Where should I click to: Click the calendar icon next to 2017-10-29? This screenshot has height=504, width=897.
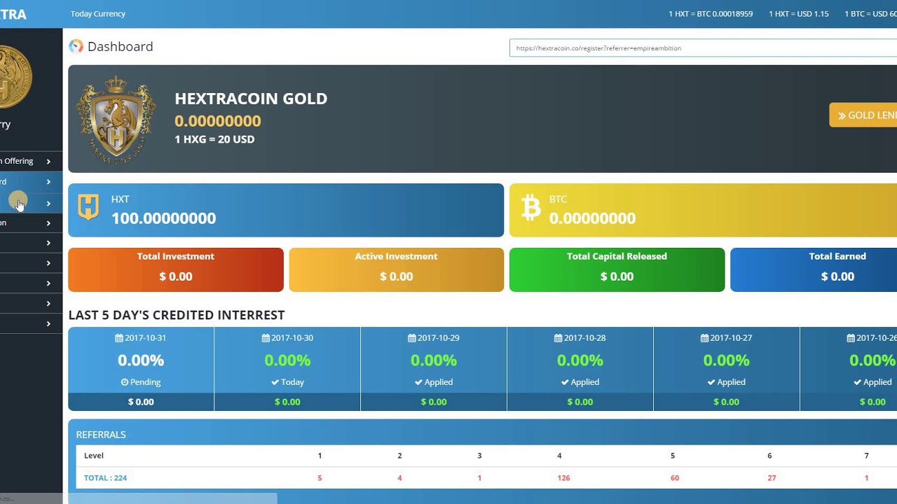(412, 338)
